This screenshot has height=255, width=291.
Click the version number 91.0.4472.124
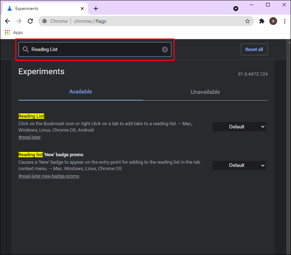pos(253,74)
